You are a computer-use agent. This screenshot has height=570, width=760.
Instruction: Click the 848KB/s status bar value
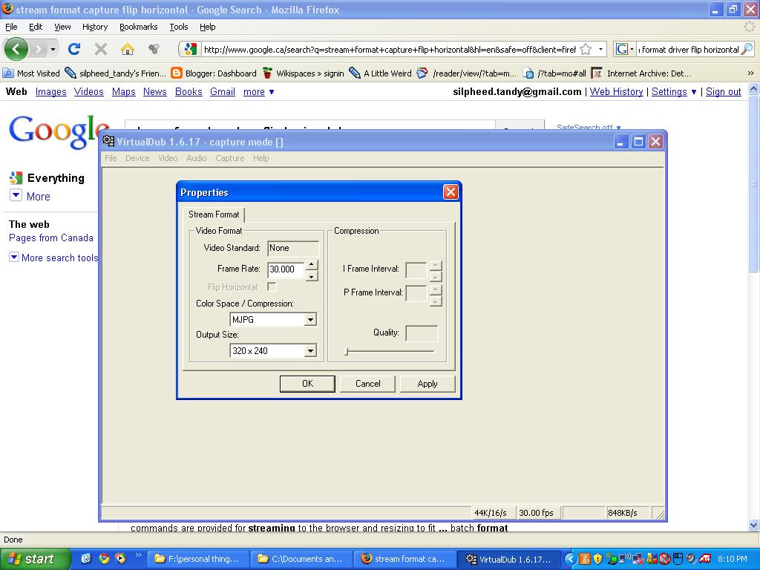[623, 513]
